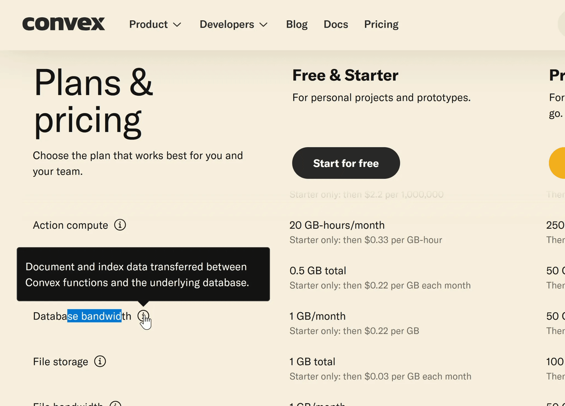Expand the Product dropdown menu
Viewport: 565px width, 406px height.
[155, 25]
